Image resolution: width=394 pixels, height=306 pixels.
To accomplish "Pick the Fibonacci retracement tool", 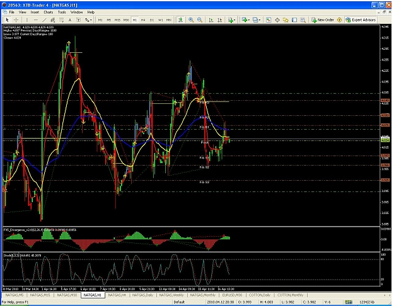I will tap(61, 20).
